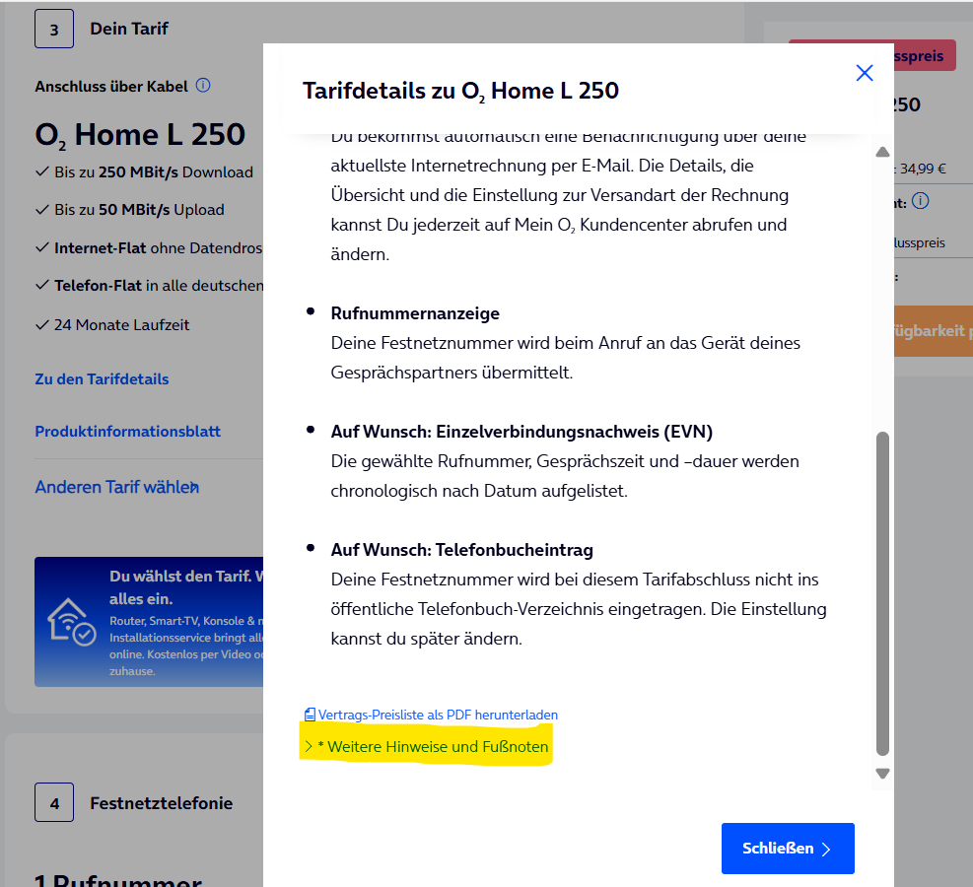Click the 34,99 € price in sidebar

923,169
